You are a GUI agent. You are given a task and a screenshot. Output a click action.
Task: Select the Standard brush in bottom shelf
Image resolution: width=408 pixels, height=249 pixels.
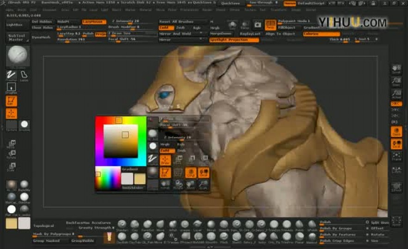pos(122,225)
